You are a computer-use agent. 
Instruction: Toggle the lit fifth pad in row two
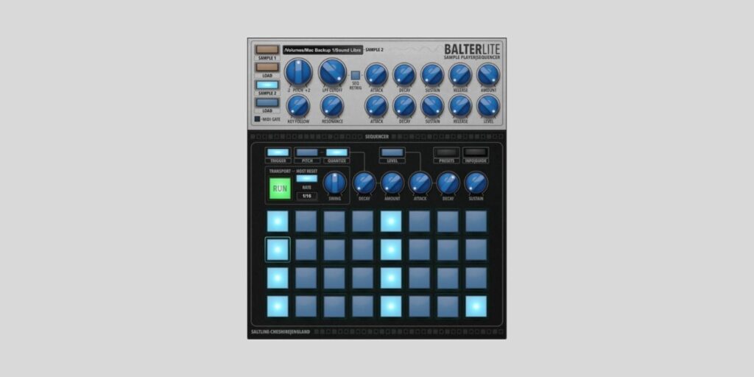[391, 250]
